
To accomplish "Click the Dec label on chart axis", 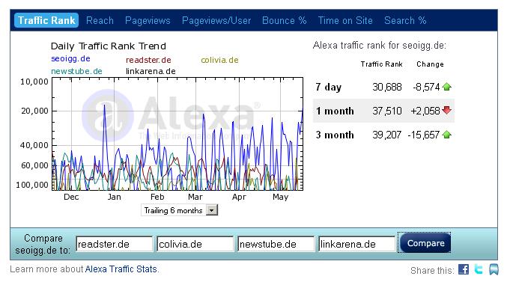I will pyautogui.click(x=71, y=197).
